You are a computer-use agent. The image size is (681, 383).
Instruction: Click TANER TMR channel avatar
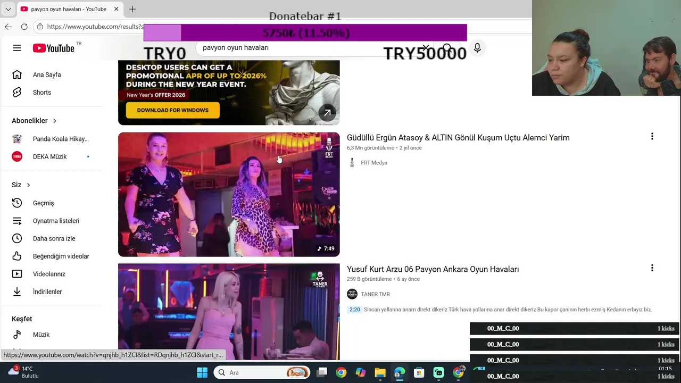tap(352, 294)
